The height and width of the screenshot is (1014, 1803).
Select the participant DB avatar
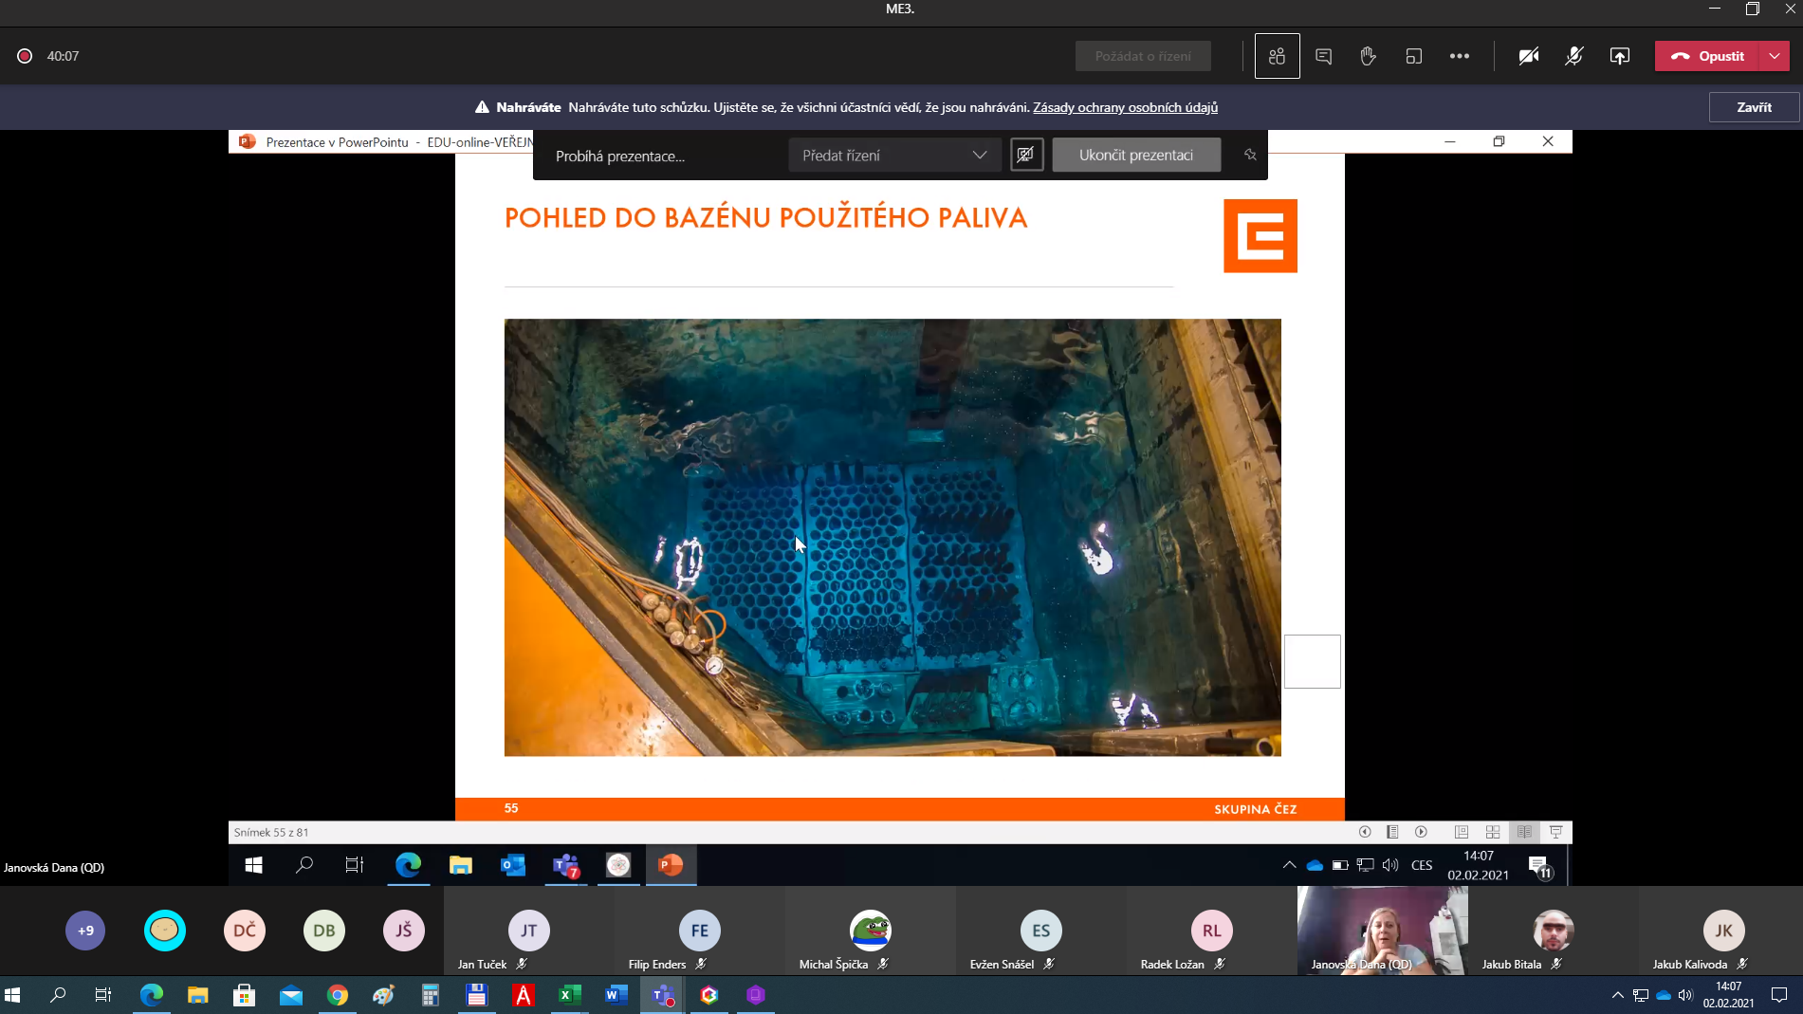(x=324, y=931)
